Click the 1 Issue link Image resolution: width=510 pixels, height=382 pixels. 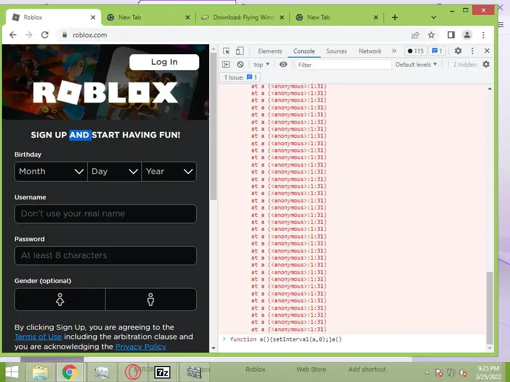241,77
